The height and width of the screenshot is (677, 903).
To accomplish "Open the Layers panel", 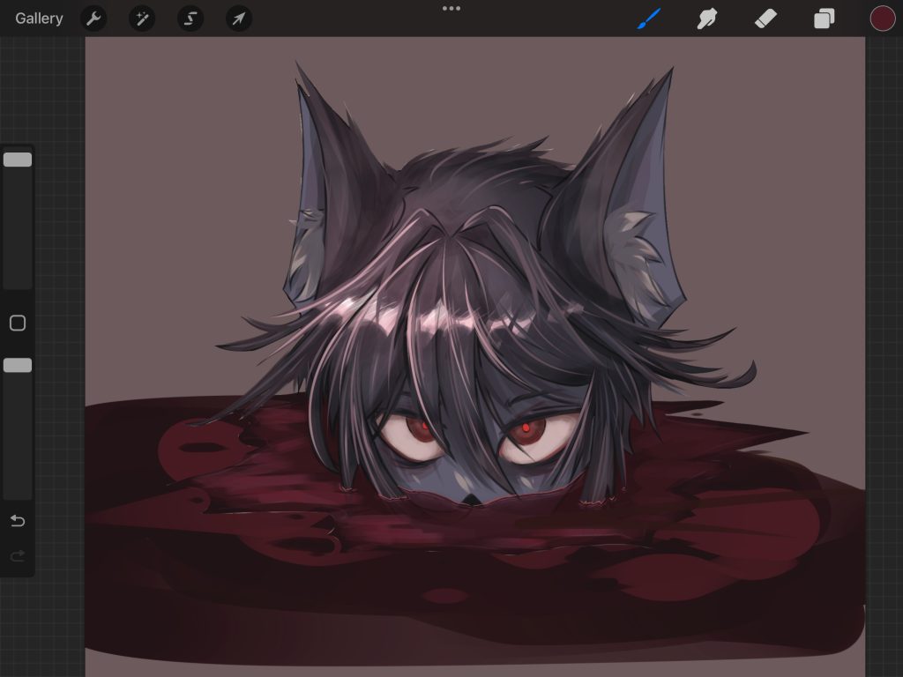I will point(824,19).
